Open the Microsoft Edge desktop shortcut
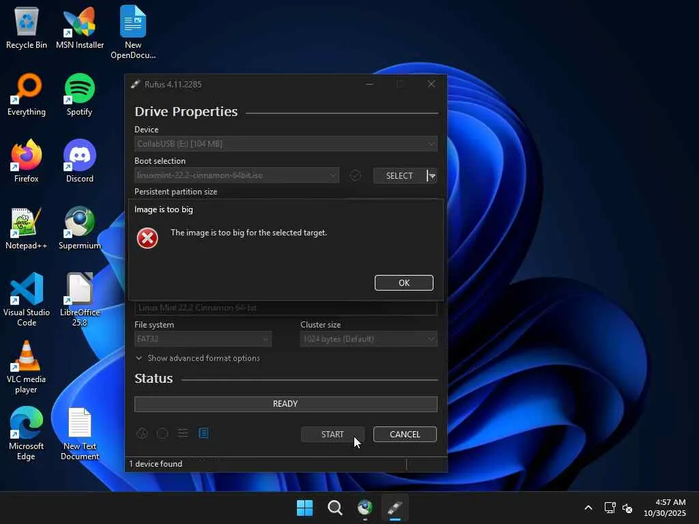699x524 pixels. 27,433
